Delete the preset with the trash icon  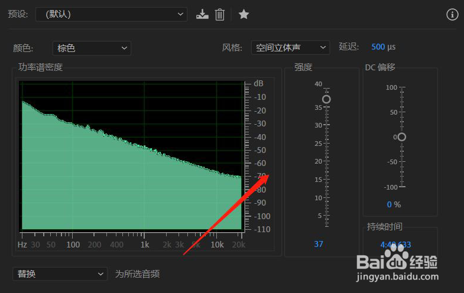tap(219, 15)
